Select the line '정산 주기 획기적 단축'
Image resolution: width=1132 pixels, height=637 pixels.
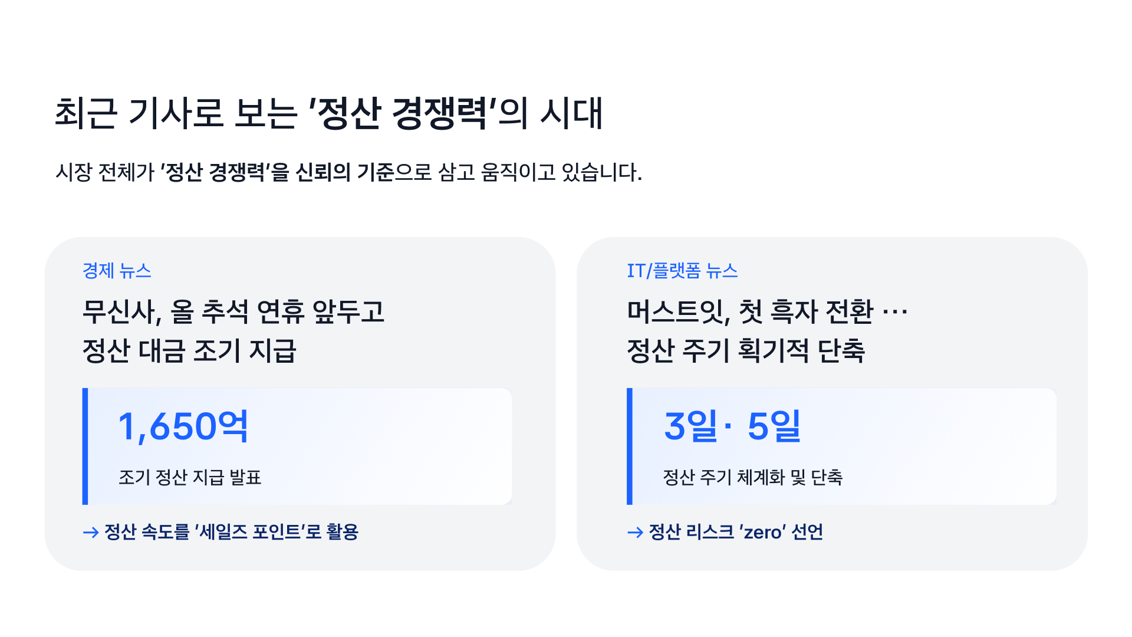746,351
